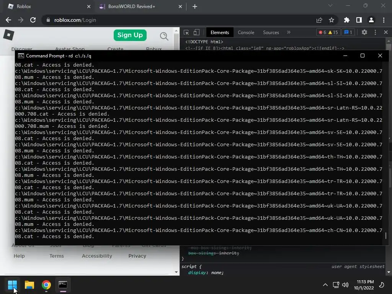The height and width of the screenshot is (294, 392).
Task: Click the DOCTYPE html line in Elements
Action: [204, 42]
